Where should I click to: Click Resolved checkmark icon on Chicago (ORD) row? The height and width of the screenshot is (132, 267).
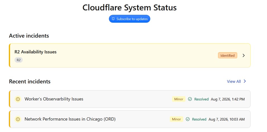188,119
